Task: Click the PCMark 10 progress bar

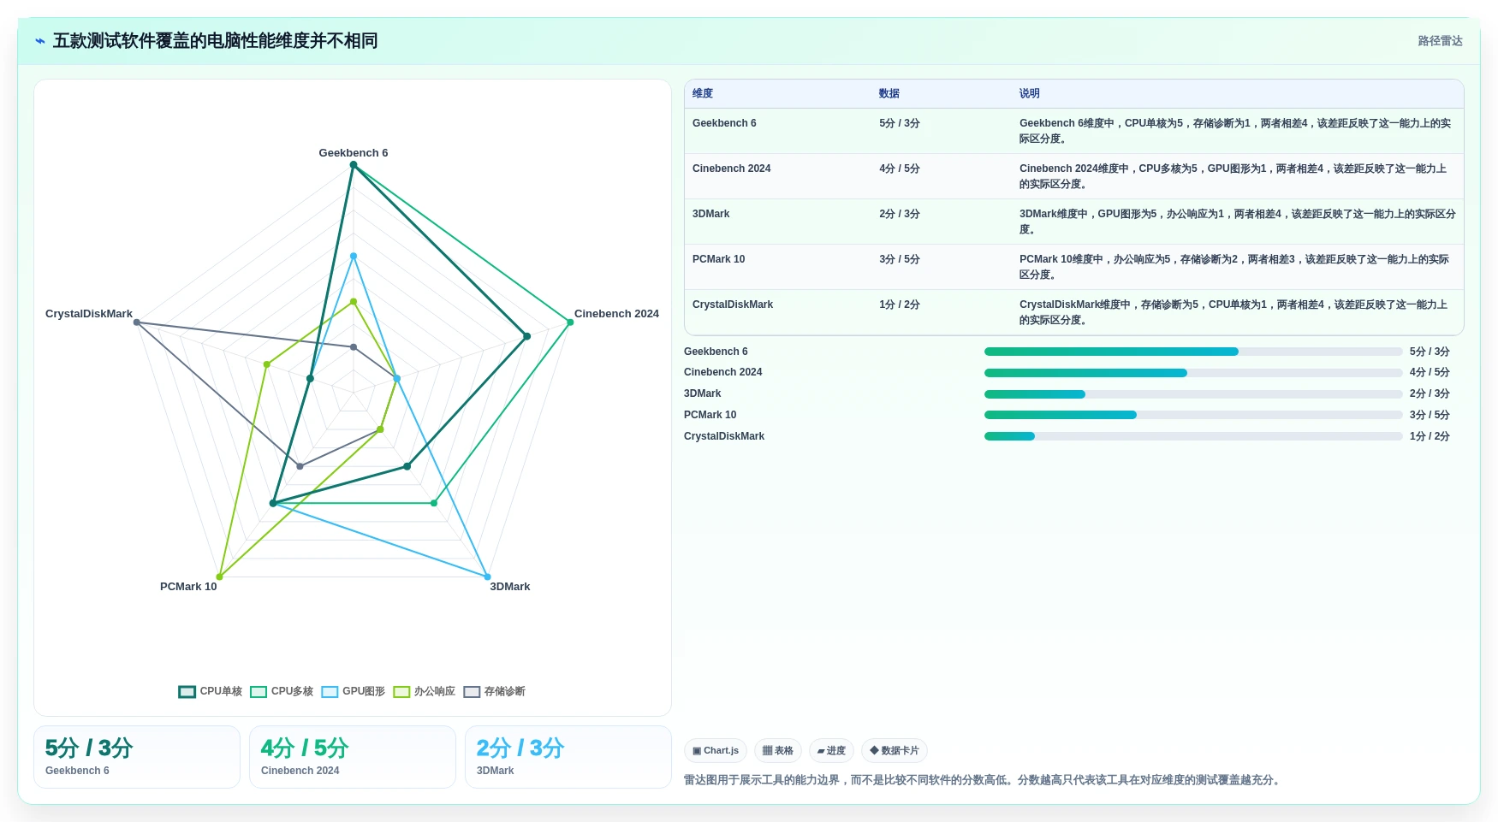Action: click(1193, 415)
